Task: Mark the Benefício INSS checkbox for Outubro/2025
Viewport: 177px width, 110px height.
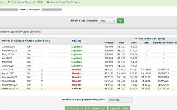Action: point(42,81)
